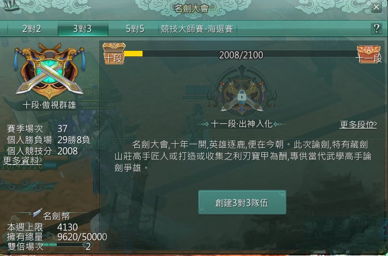
Task: Click the 十段·傲視群雄 rank label
Action: coord(49,105)
